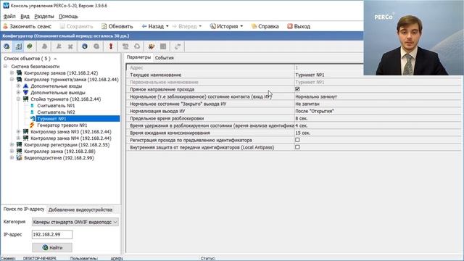Click the Нормализация выхода ИУ value После "Открытия"

pyautogui.click(x=315, y=111)
